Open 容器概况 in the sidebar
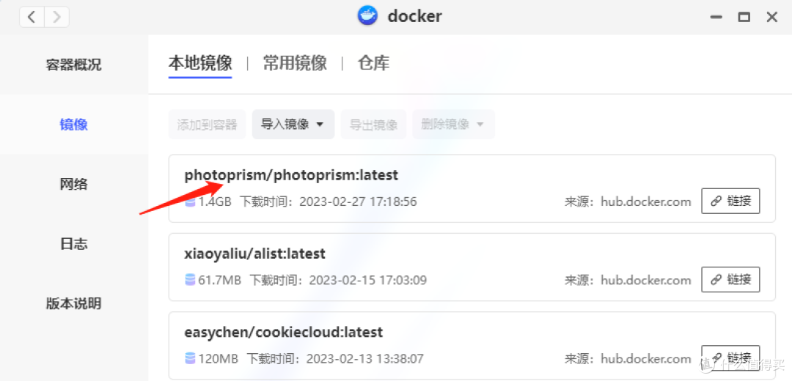792x381 pixels. click(x=74, y=64)
